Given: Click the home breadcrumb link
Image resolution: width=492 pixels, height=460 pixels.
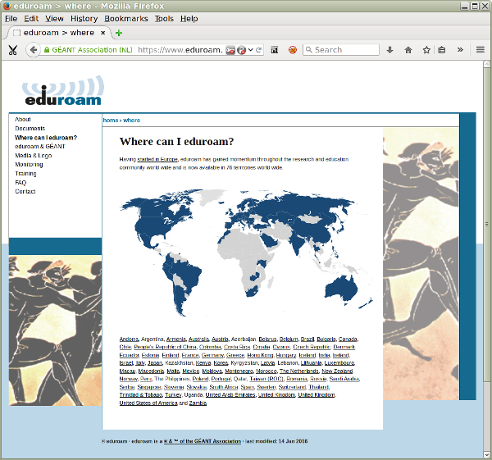Looking at the screenshot, I should (111, 121).
